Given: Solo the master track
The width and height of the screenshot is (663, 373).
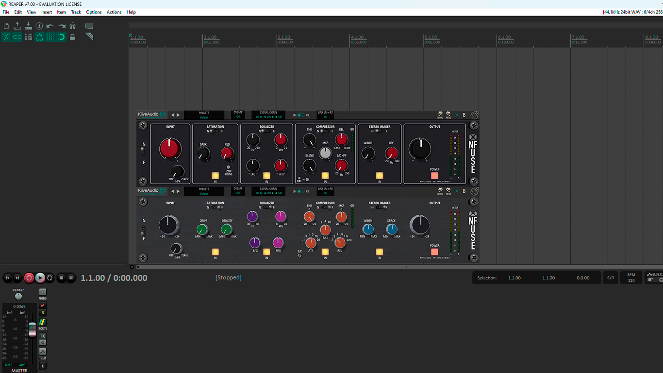Looking at the screenshot, I should [x=43, y=313].
